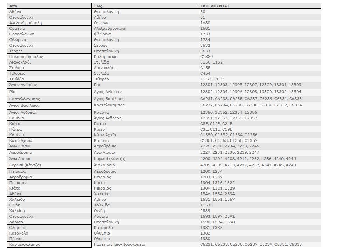Select train number 1680
Screen dimensions: 346x250
coord(205,23)
